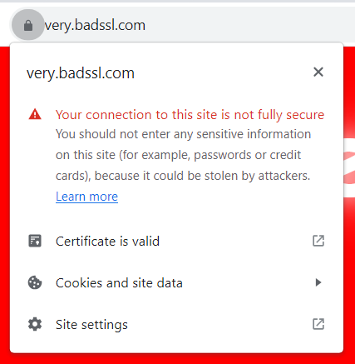The image size is (355, 364).
Task: Close the site information popup
Action: [318, 72]
